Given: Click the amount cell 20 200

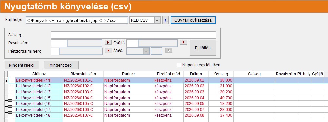Looking at the screenshot, I should point(221,92).
